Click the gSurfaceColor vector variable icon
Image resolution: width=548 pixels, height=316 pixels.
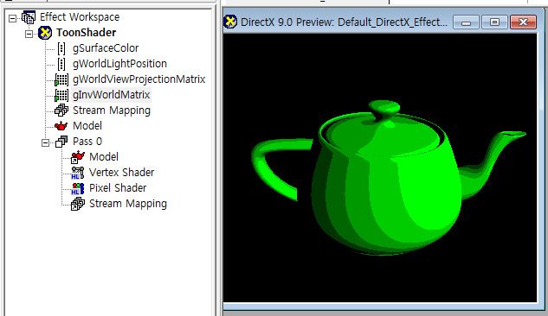pyautogui.click(x=61, y=48)
